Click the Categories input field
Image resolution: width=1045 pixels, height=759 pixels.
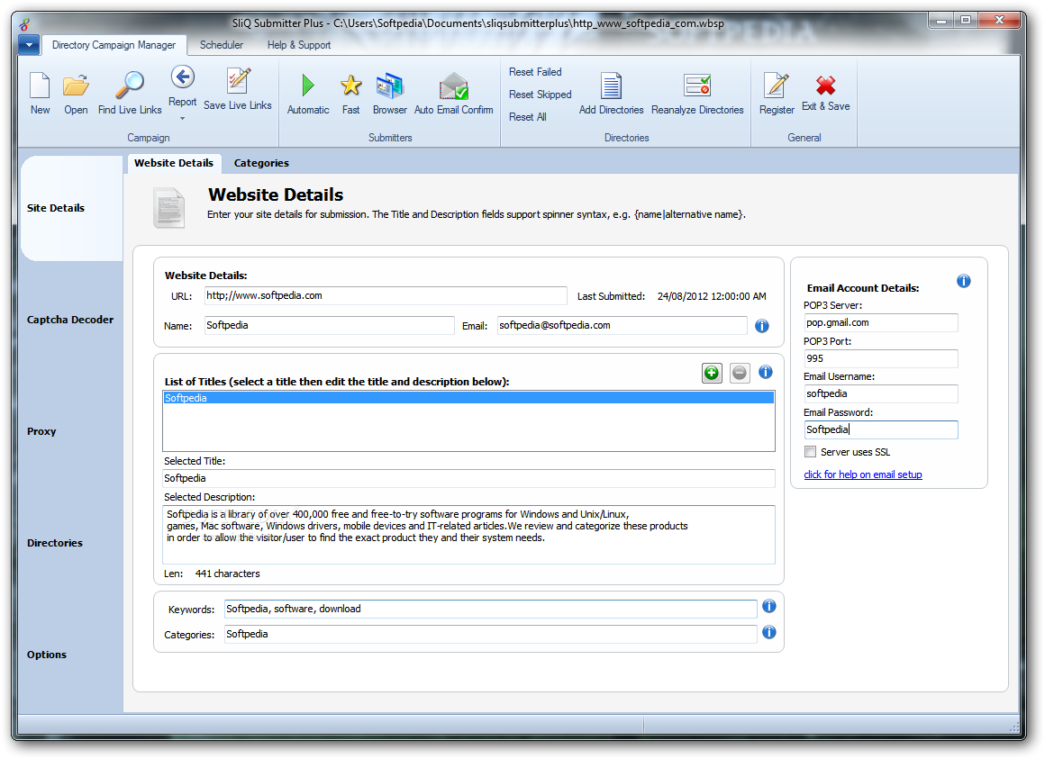tap(490, 635)
